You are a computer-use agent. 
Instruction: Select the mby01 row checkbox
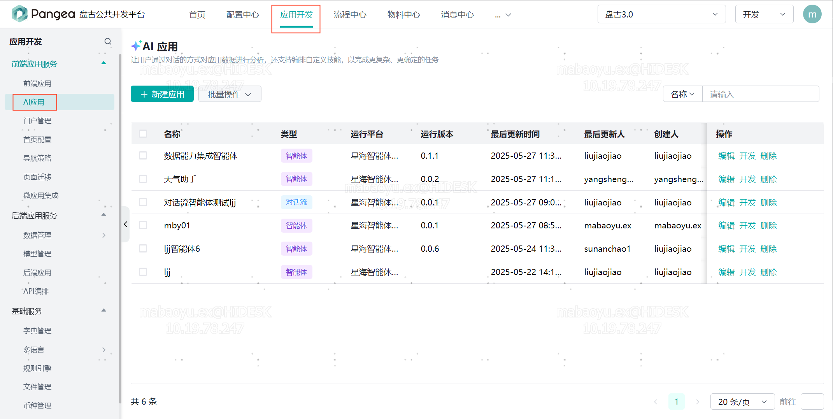143,225
